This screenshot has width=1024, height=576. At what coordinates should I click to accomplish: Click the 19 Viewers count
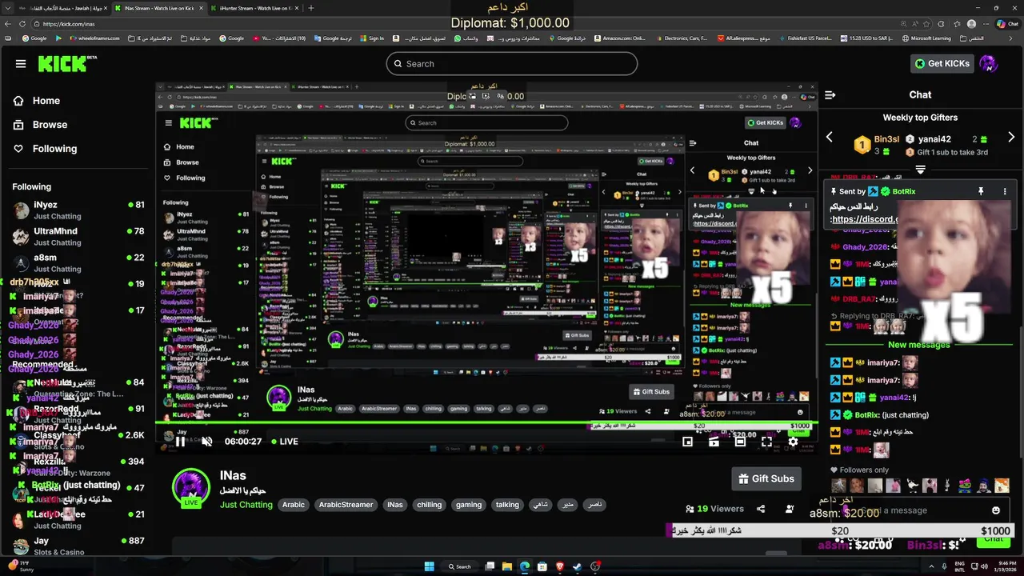click(714, 509)
